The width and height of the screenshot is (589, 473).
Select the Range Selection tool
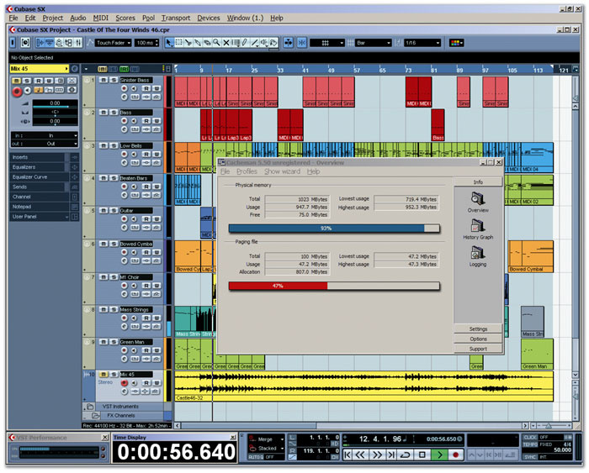tap(178, 43)
